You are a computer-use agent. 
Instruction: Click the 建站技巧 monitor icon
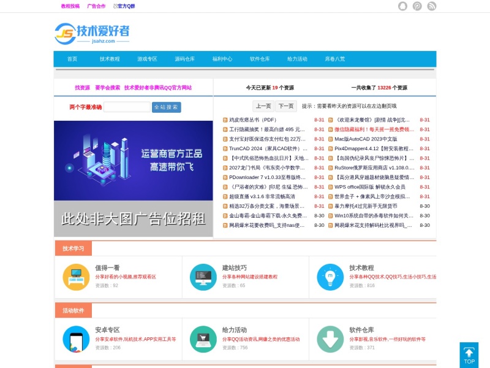pos(203,277)
